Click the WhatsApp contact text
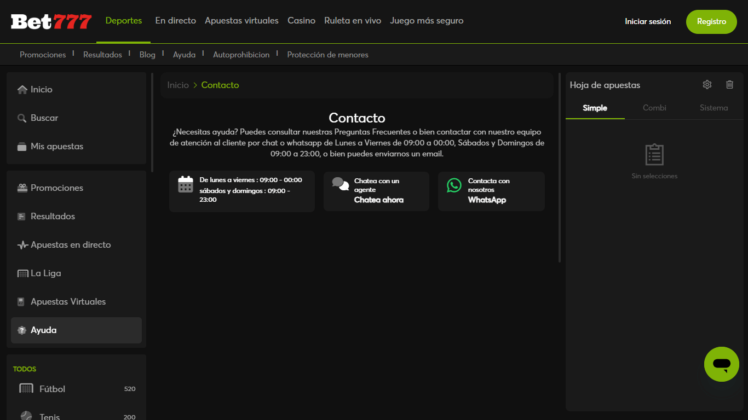The height and width of the screenshot is (420, 748). pos(487,200)
